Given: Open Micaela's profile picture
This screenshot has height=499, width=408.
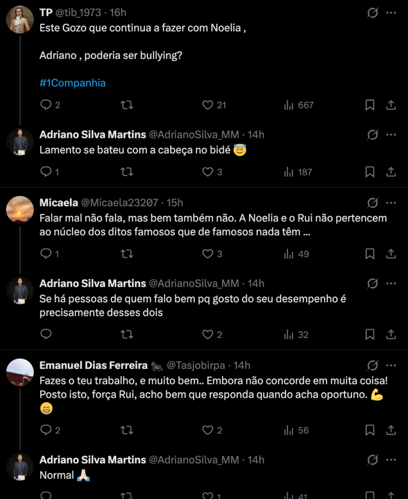Looking at the screenshot, I should click(x=20, y=210).
